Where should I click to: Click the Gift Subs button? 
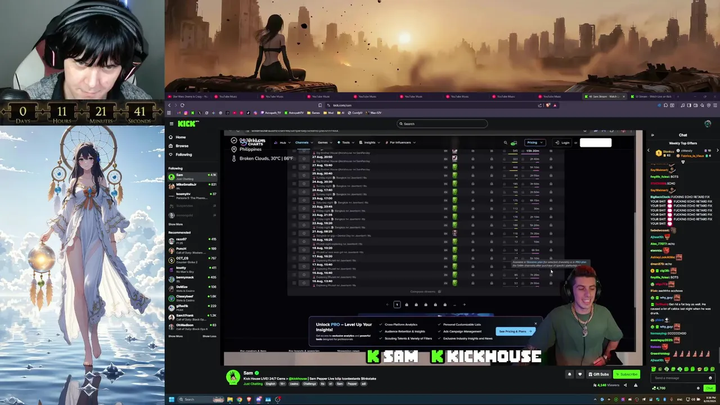click(598, 374)
